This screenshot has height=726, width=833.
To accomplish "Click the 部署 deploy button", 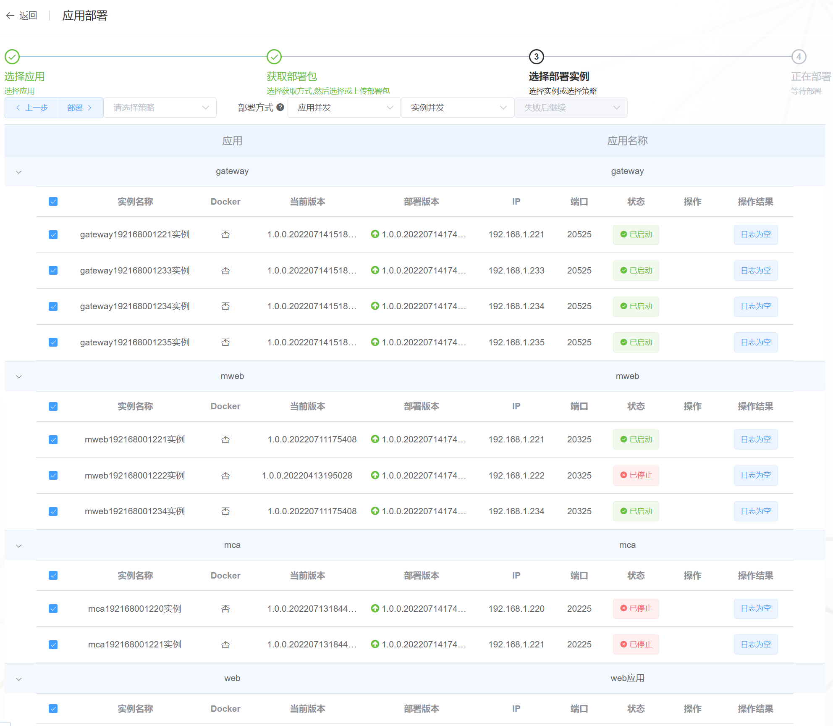I will click(x=80, y=108).
